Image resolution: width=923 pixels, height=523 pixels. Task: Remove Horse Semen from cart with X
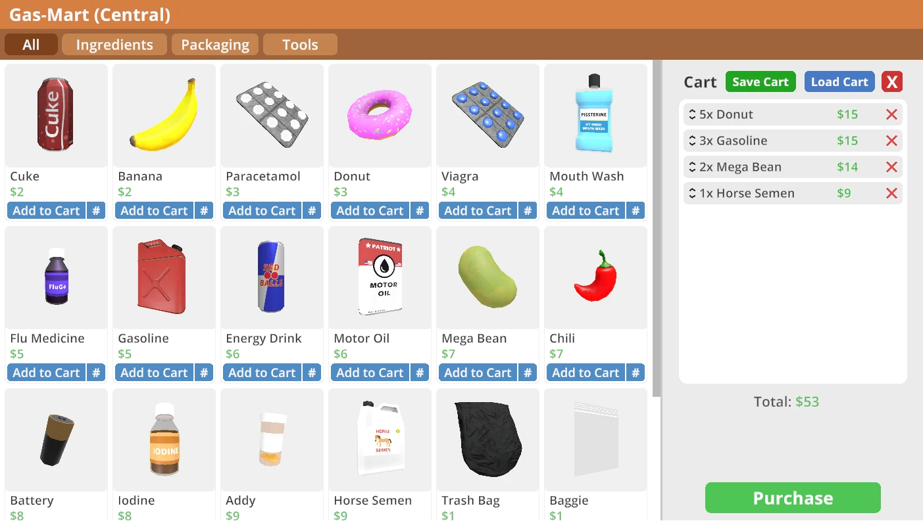tap(891, 193)
